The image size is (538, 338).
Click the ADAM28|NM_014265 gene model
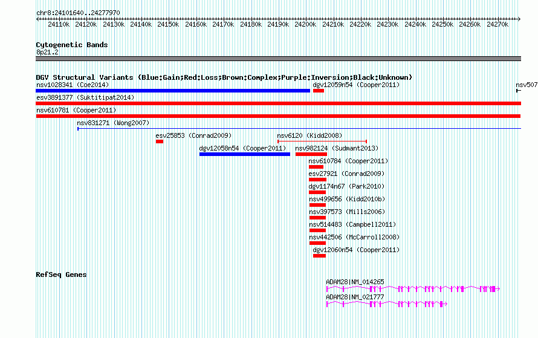coord(413,289)
